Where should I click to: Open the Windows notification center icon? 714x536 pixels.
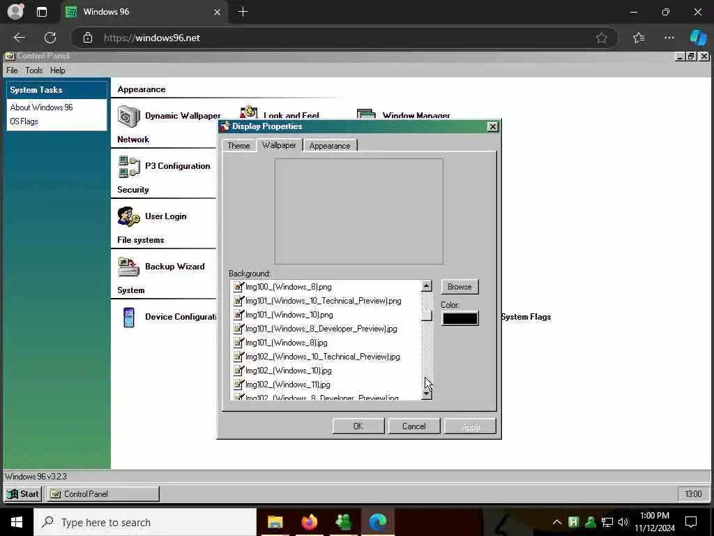(x=691, y=522)
